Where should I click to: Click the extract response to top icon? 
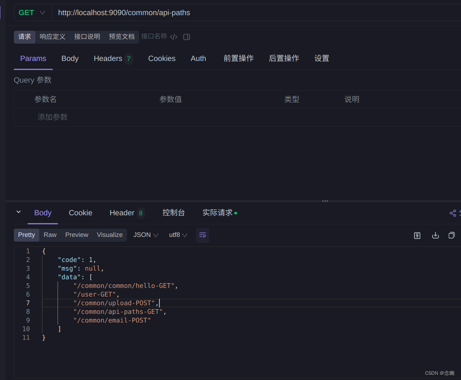tap(417, 235)
